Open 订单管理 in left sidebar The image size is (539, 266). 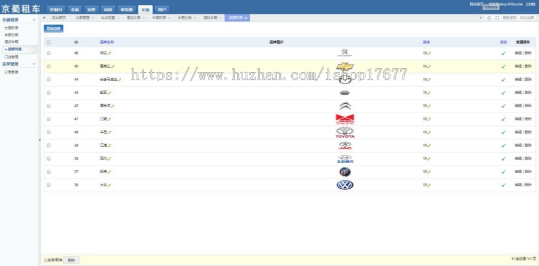[x=11, y=72]
